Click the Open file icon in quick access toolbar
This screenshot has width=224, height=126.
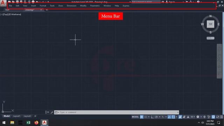[x=13, y=2]
